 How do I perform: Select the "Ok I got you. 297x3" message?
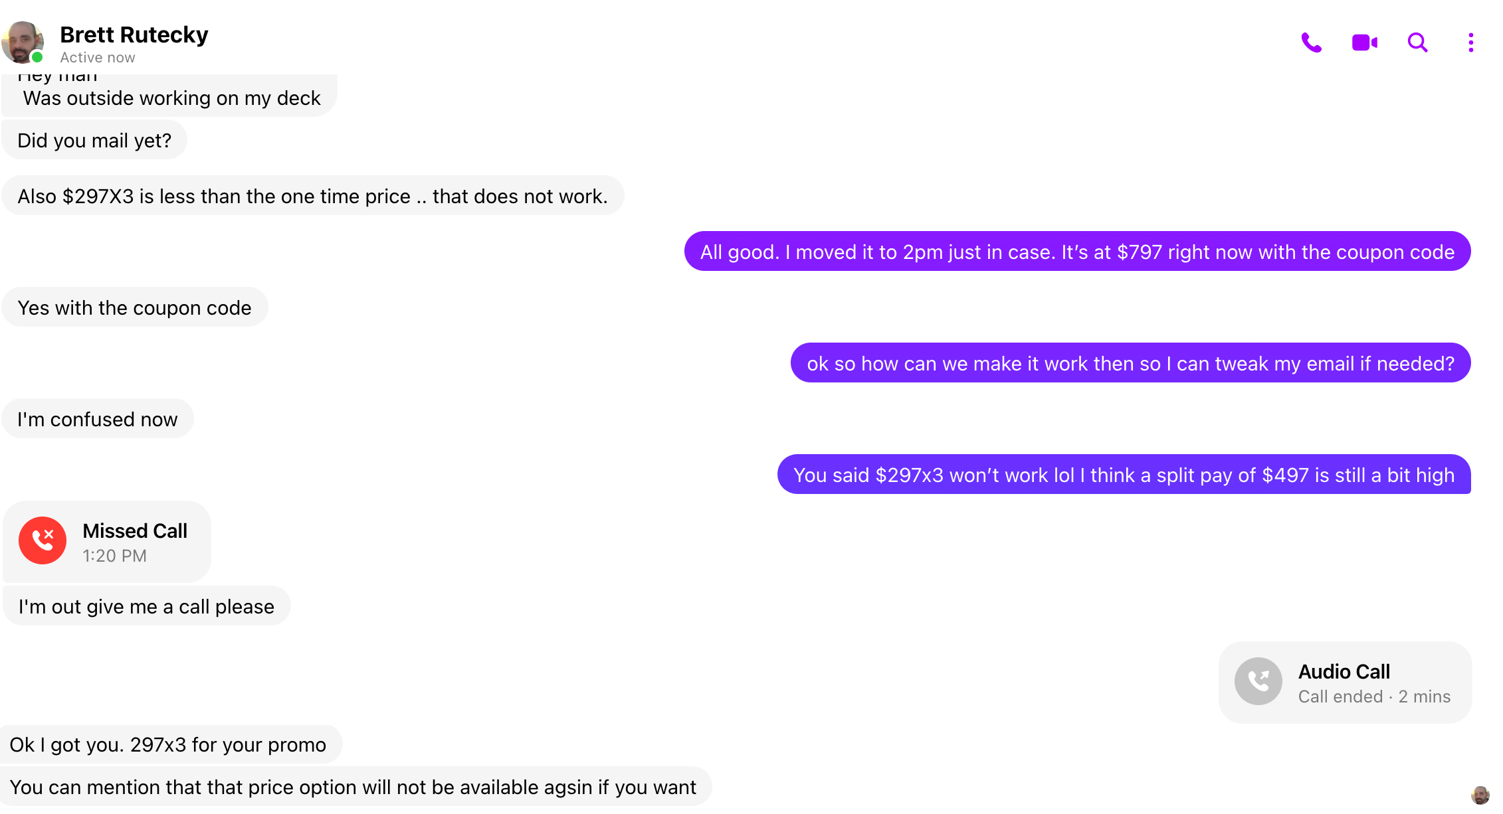[x=168, y=745]
